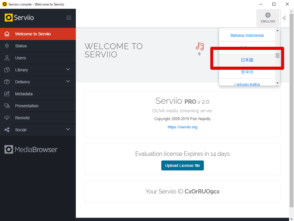This screenshot has height=221, width=294.
Task: Click the plug icon next to Status
Action: click(7, 46)
